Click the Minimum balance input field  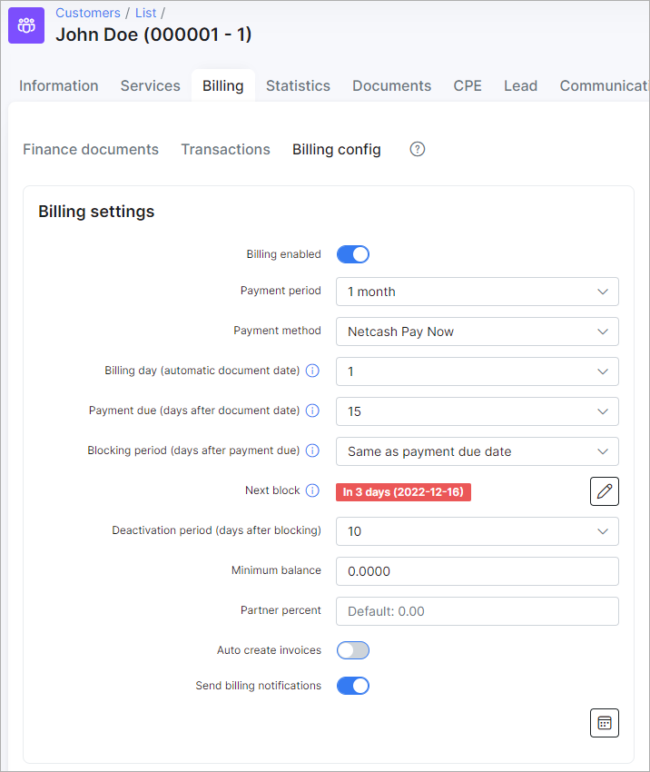pos(478,571)
